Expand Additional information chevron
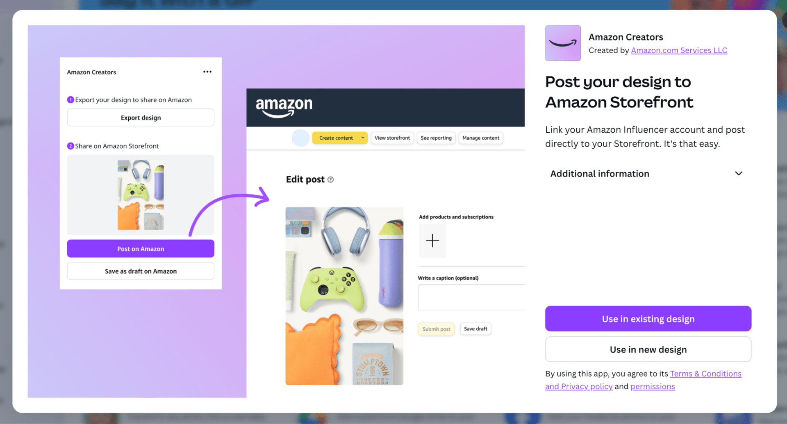 [739, 173]
